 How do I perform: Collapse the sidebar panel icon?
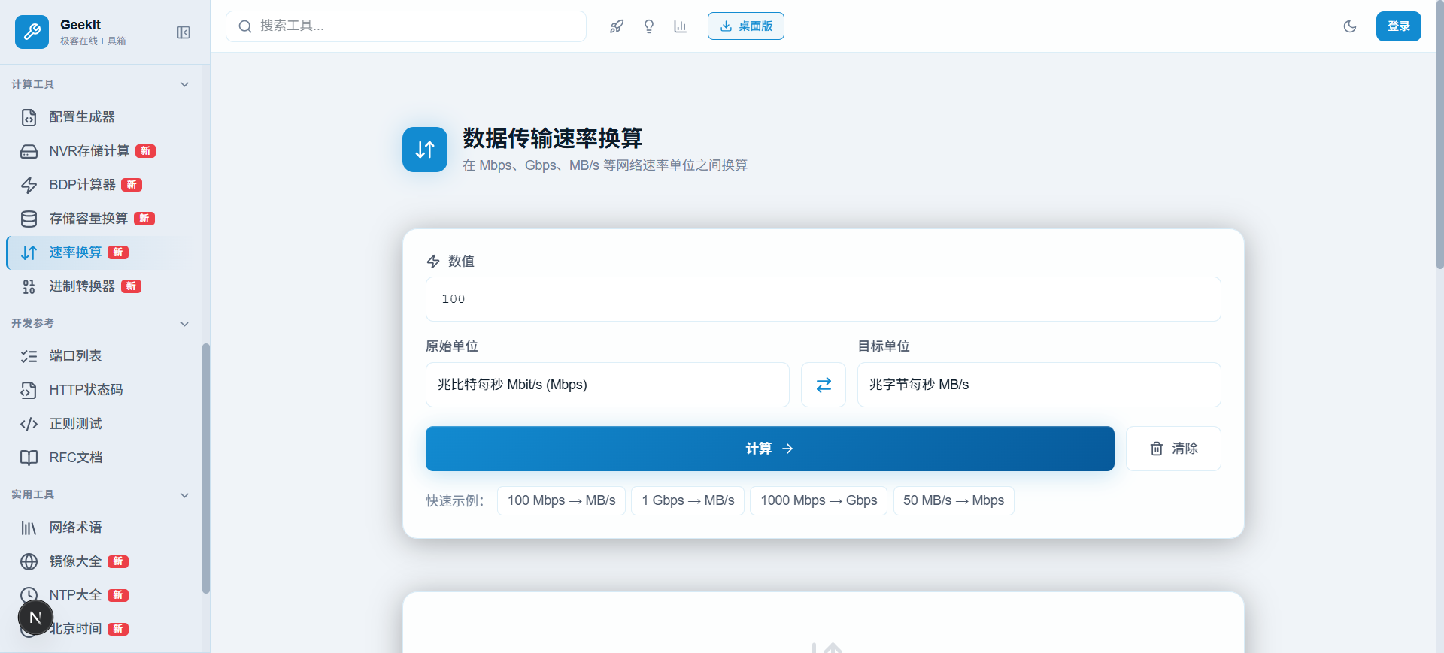coord(184,32)
